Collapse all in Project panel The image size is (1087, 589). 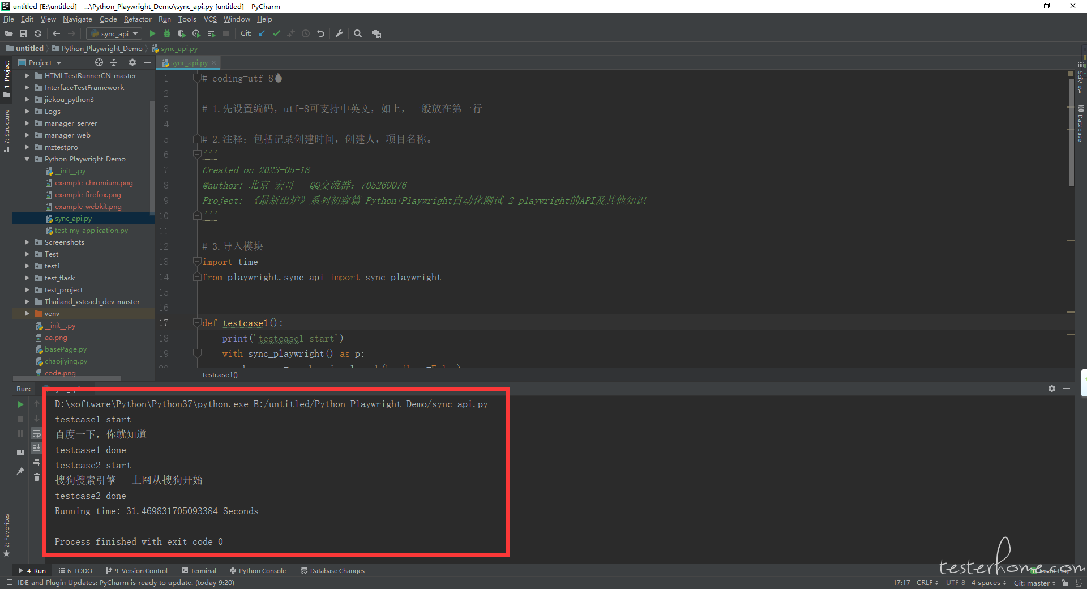(x=114, y=62)
